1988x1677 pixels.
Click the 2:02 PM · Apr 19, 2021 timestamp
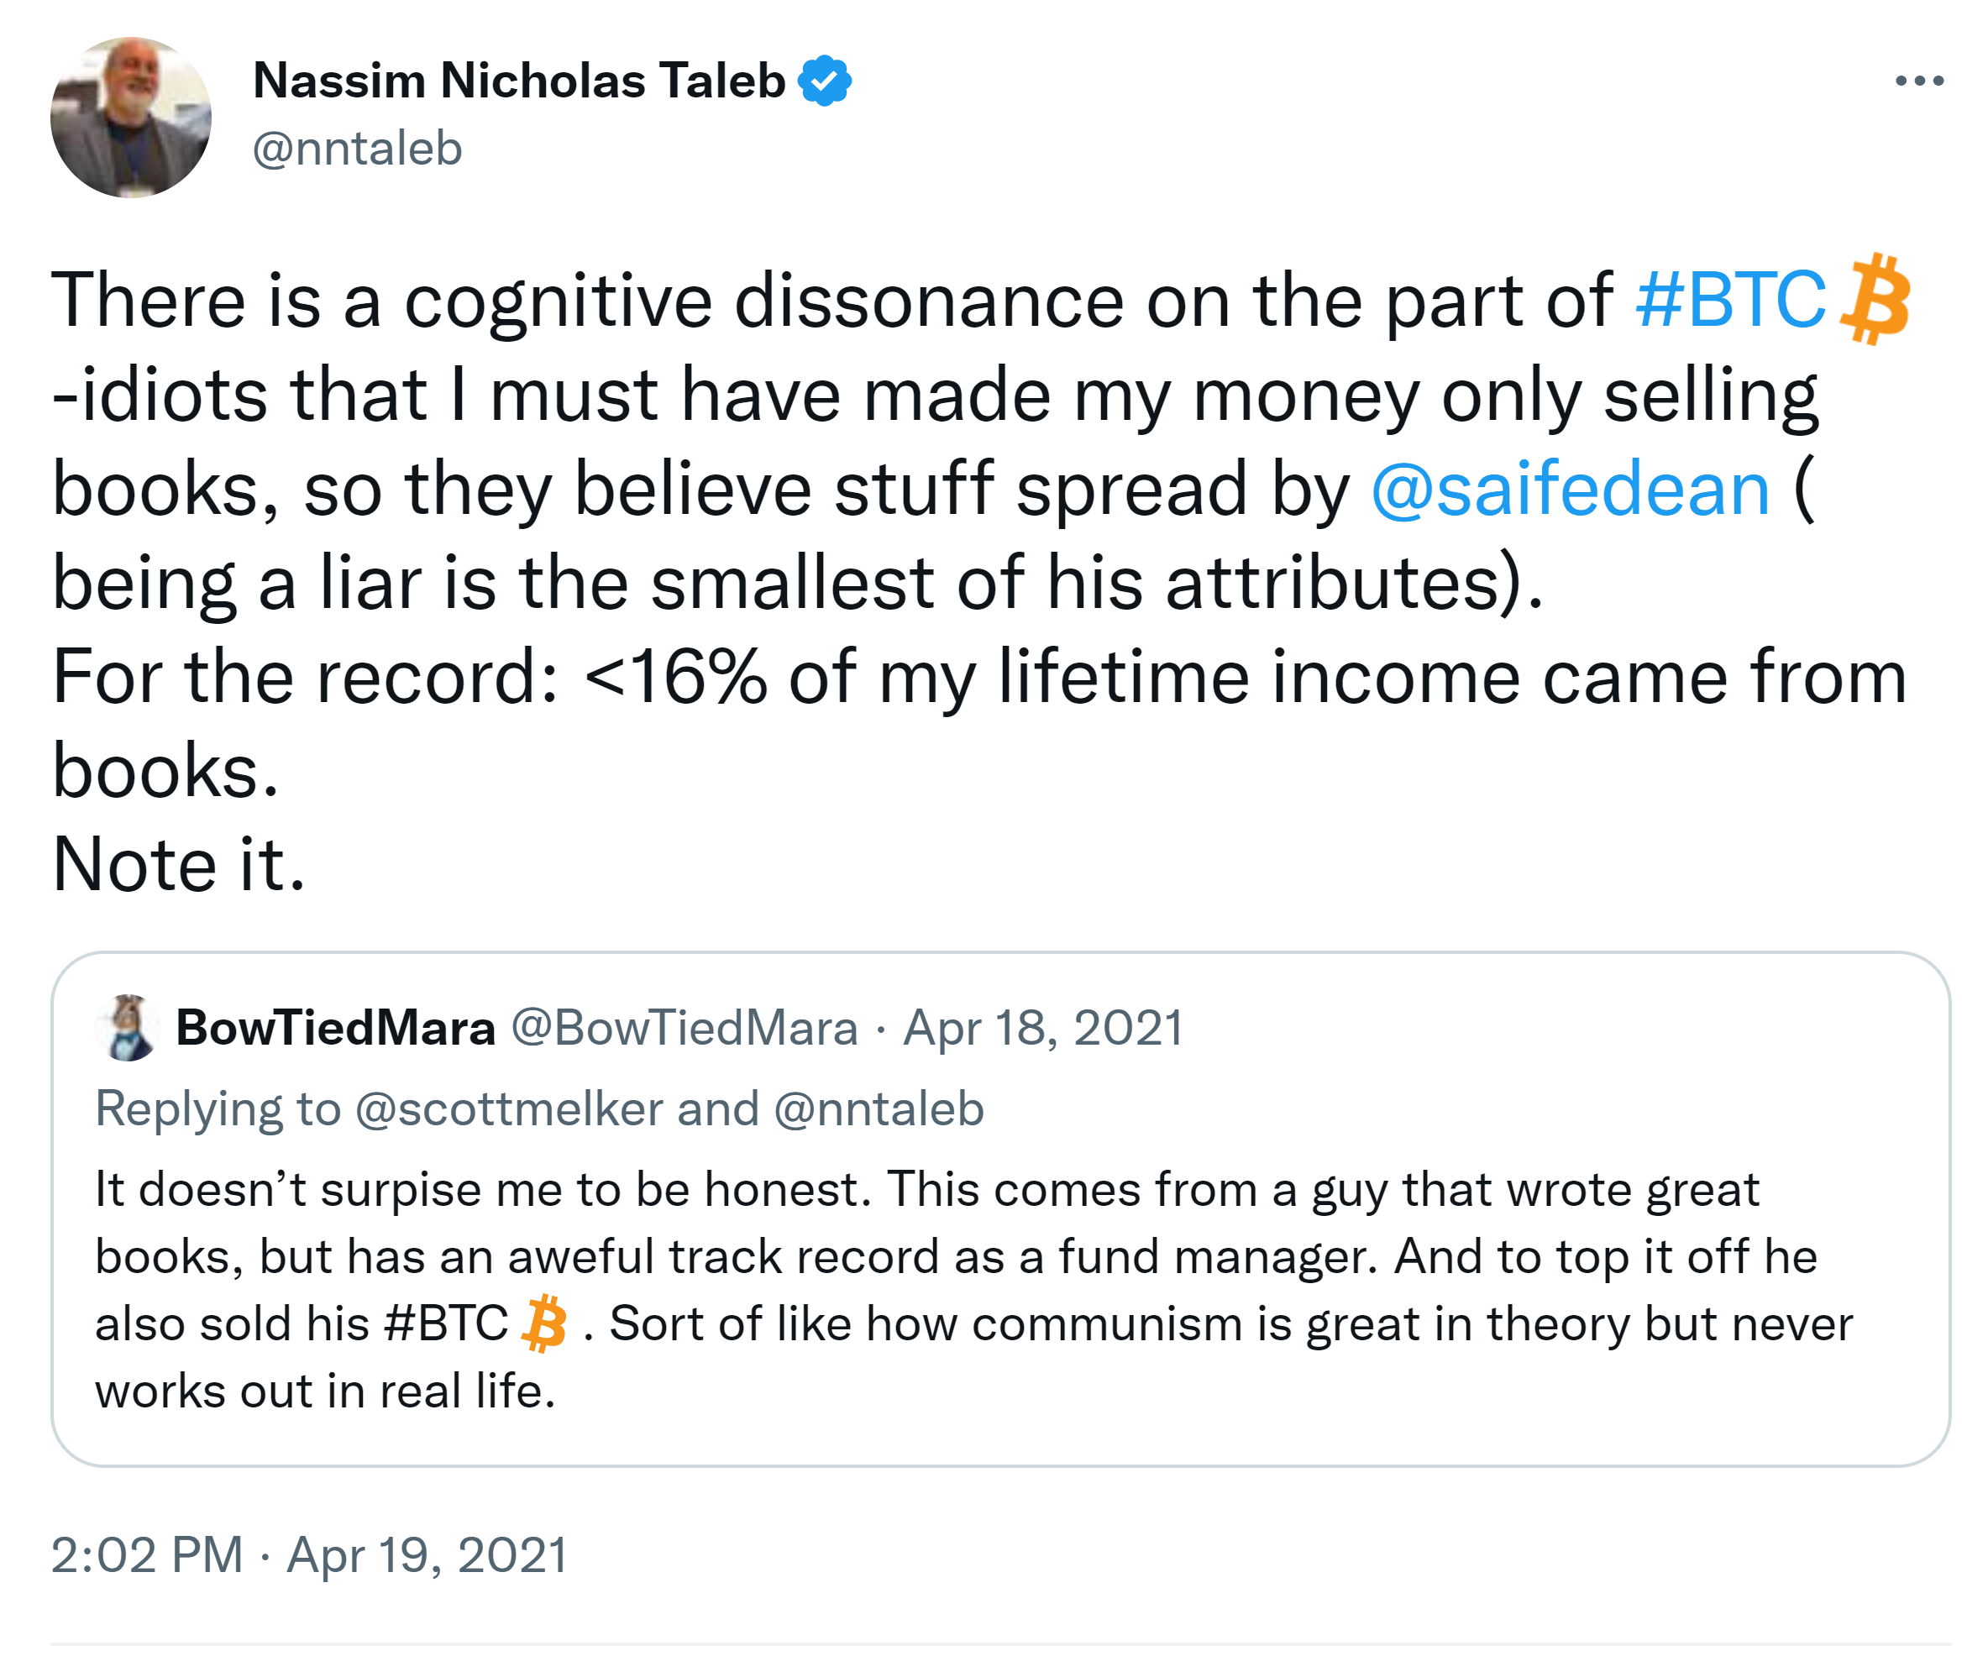309,1555
